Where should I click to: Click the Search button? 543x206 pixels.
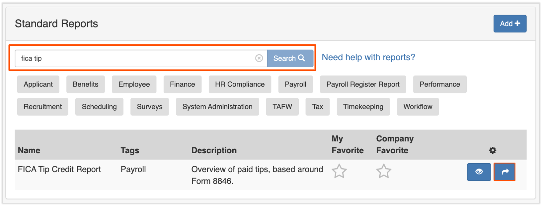(290, 58)
